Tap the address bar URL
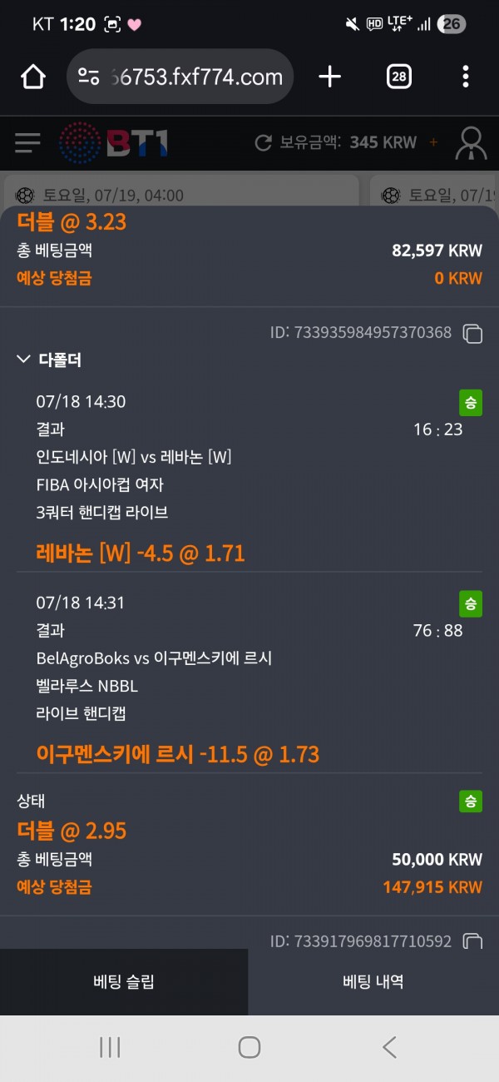The image size is (499, 1082). click(x=195, y=77)
